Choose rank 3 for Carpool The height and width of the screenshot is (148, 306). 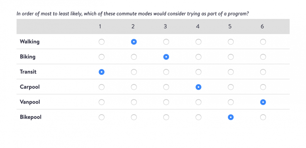pos(166,87)
